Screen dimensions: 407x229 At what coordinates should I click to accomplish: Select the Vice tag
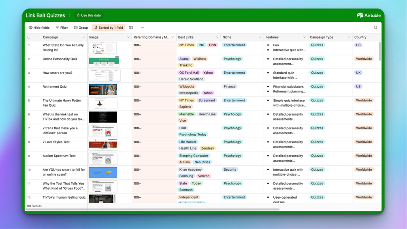[x=183, y=120]
